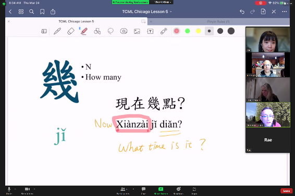Select the top participant video tile
The image size is (295, 196).
268,40
